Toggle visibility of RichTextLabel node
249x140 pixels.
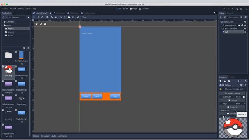(245, 28)
